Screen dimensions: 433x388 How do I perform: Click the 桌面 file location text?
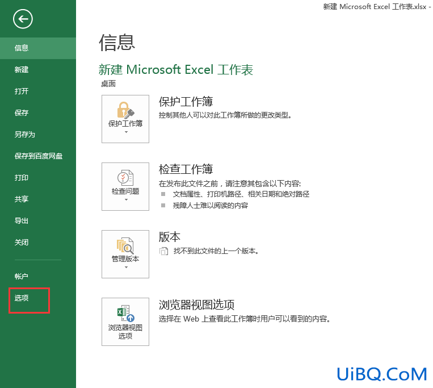pyautogui.click(x=108, y=84)
